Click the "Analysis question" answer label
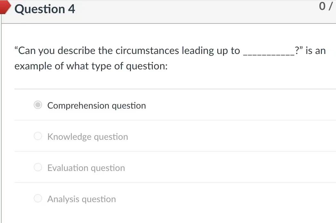Image resolution: width=336 pixels, height=223 pixels. (x=82, y=199)
